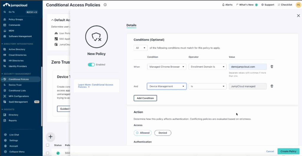302x156 pixels.
Task: Click the Create Policy button
Action: click(x=288, y=151)
